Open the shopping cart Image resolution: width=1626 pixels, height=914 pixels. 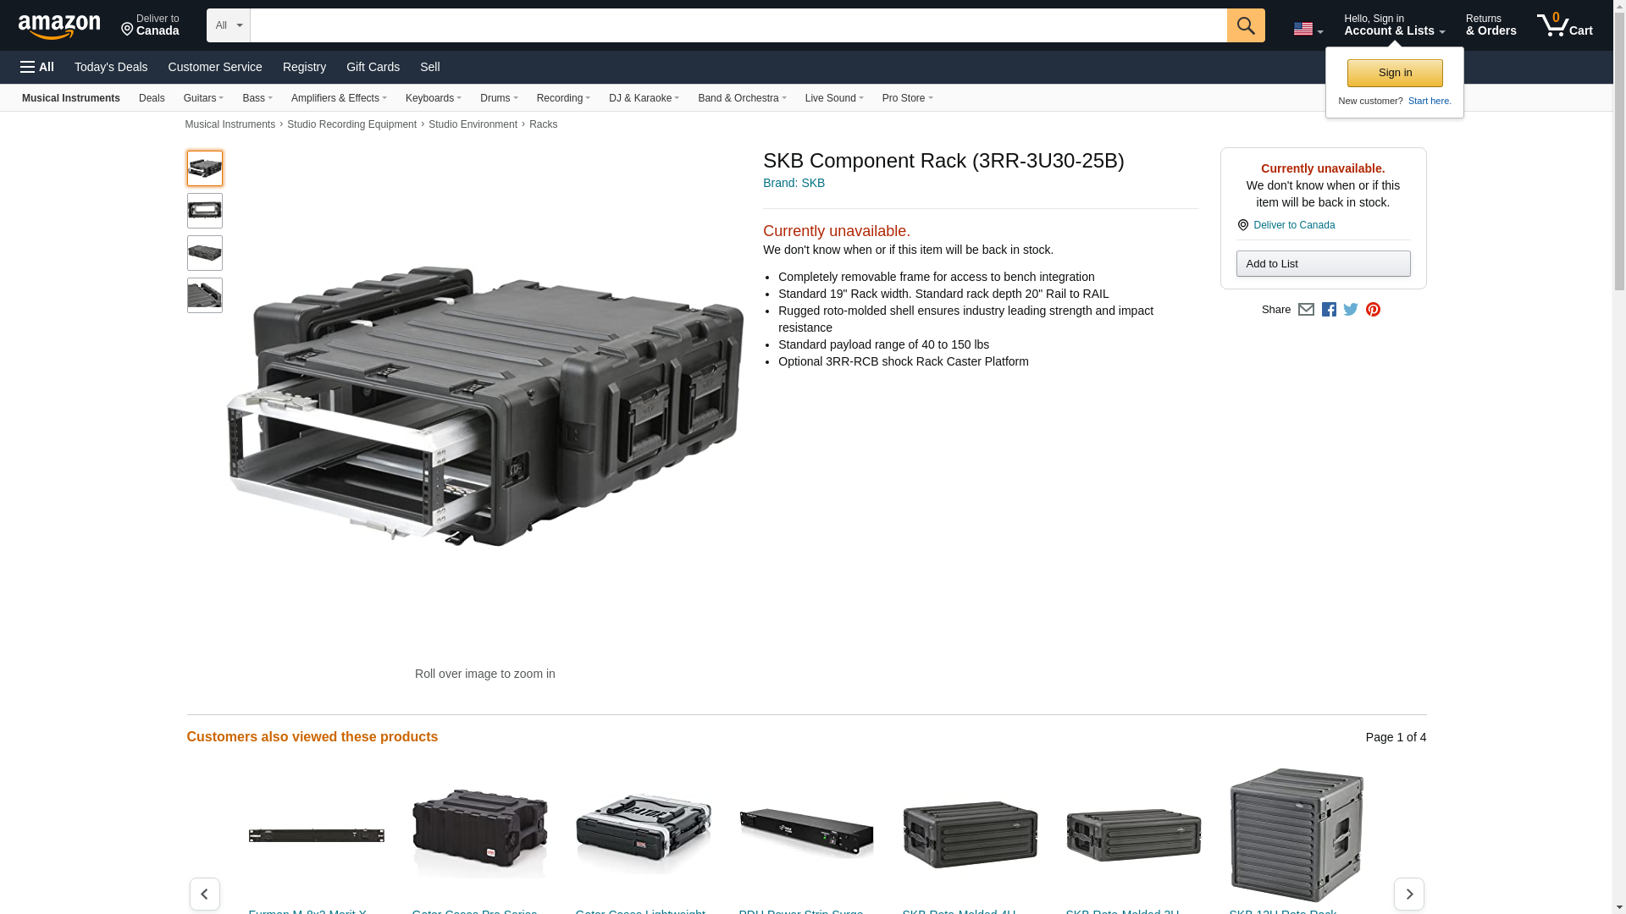(1564, 25)
